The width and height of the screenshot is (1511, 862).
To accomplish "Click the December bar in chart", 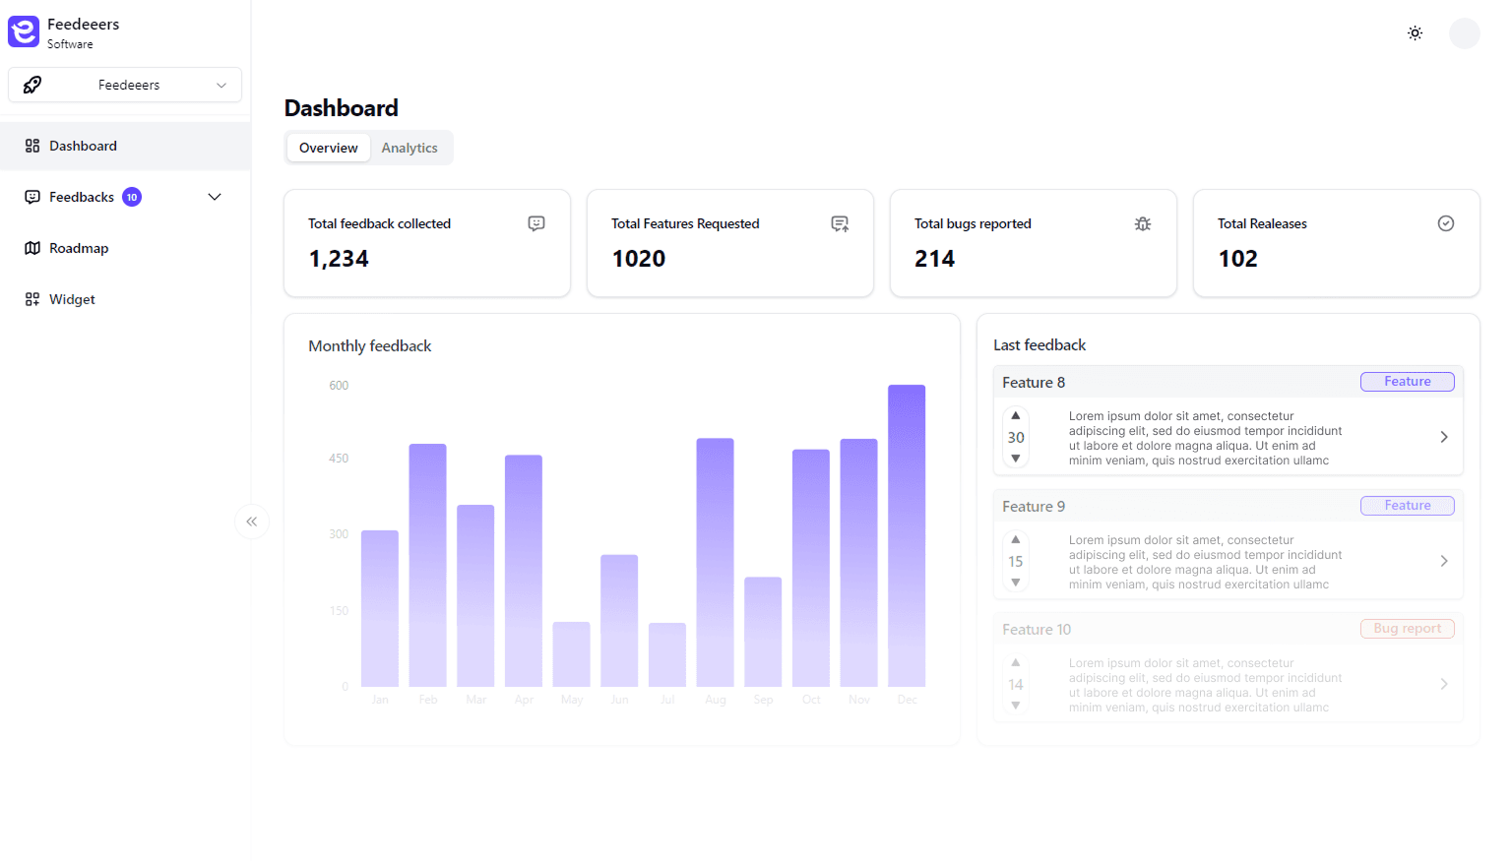I will pyautogui.click(x=907, y=535).
